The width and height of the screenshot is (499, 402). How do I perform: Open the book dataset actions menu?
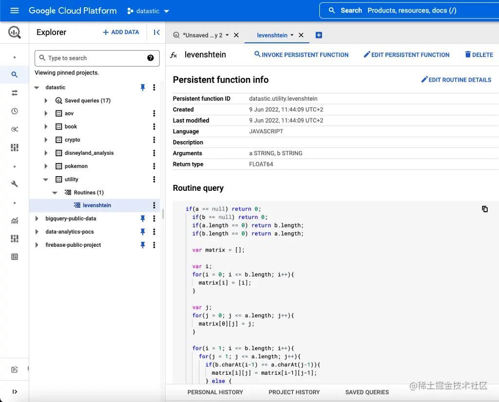154,127
